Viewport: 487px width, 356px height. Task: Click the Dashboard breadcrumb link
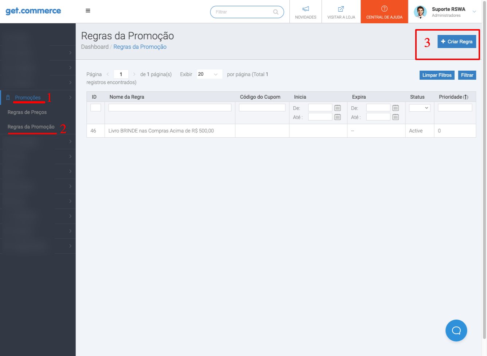pos(95,47)
